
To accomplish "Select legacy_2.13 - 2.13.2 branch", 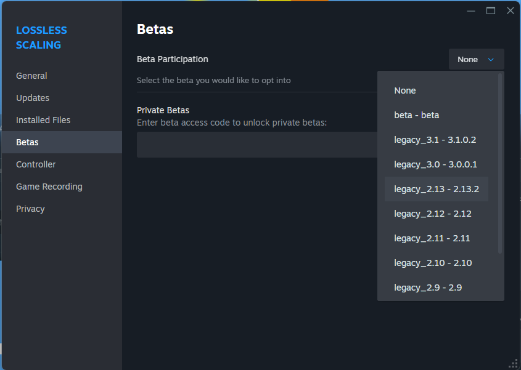I will [x=437, y=189].
